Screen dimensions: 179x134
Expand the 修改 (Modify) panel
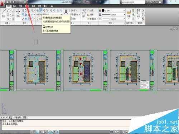pos(25,23)
